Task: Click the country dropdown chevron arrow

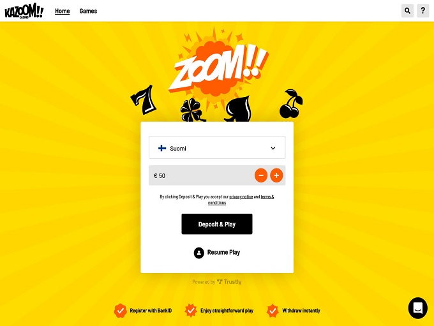Action: pos(273,148)
